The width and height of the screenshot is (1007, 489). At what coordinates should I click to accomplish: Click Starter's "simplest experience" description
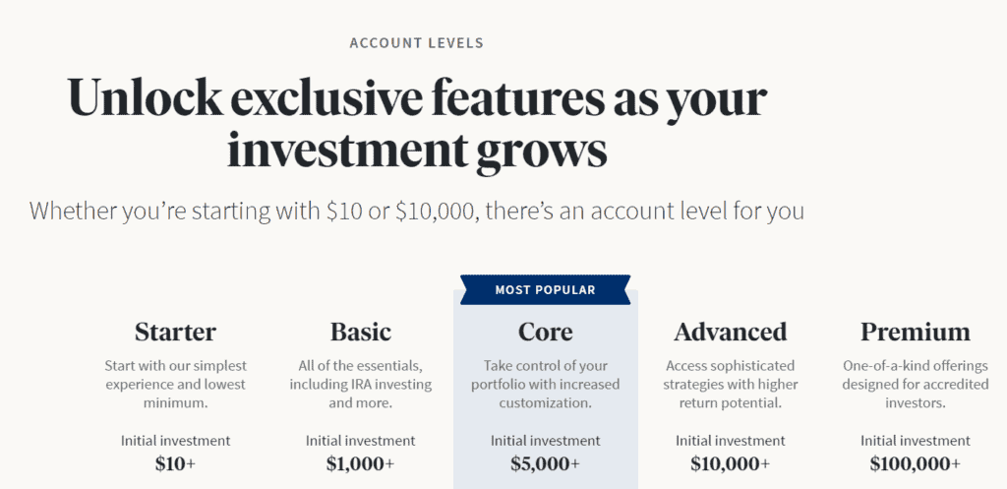pos(175,384)
